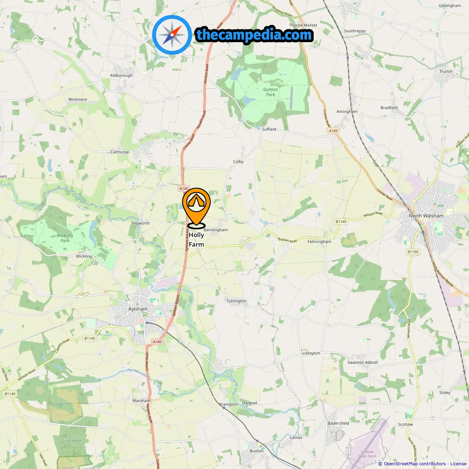
Task: Open the thecampedia.com logo text
Action: pos(254,35)
